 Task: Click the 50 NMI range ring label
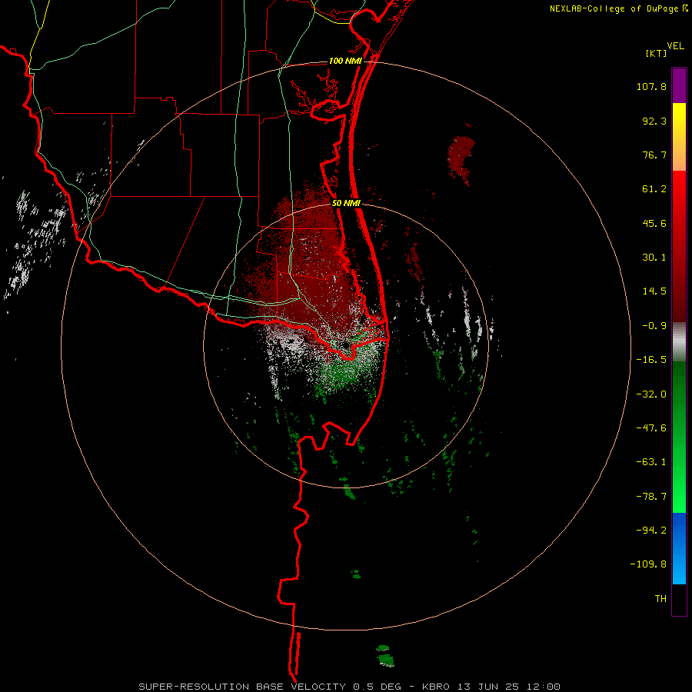pyautogui.click(x=346, y=204)
